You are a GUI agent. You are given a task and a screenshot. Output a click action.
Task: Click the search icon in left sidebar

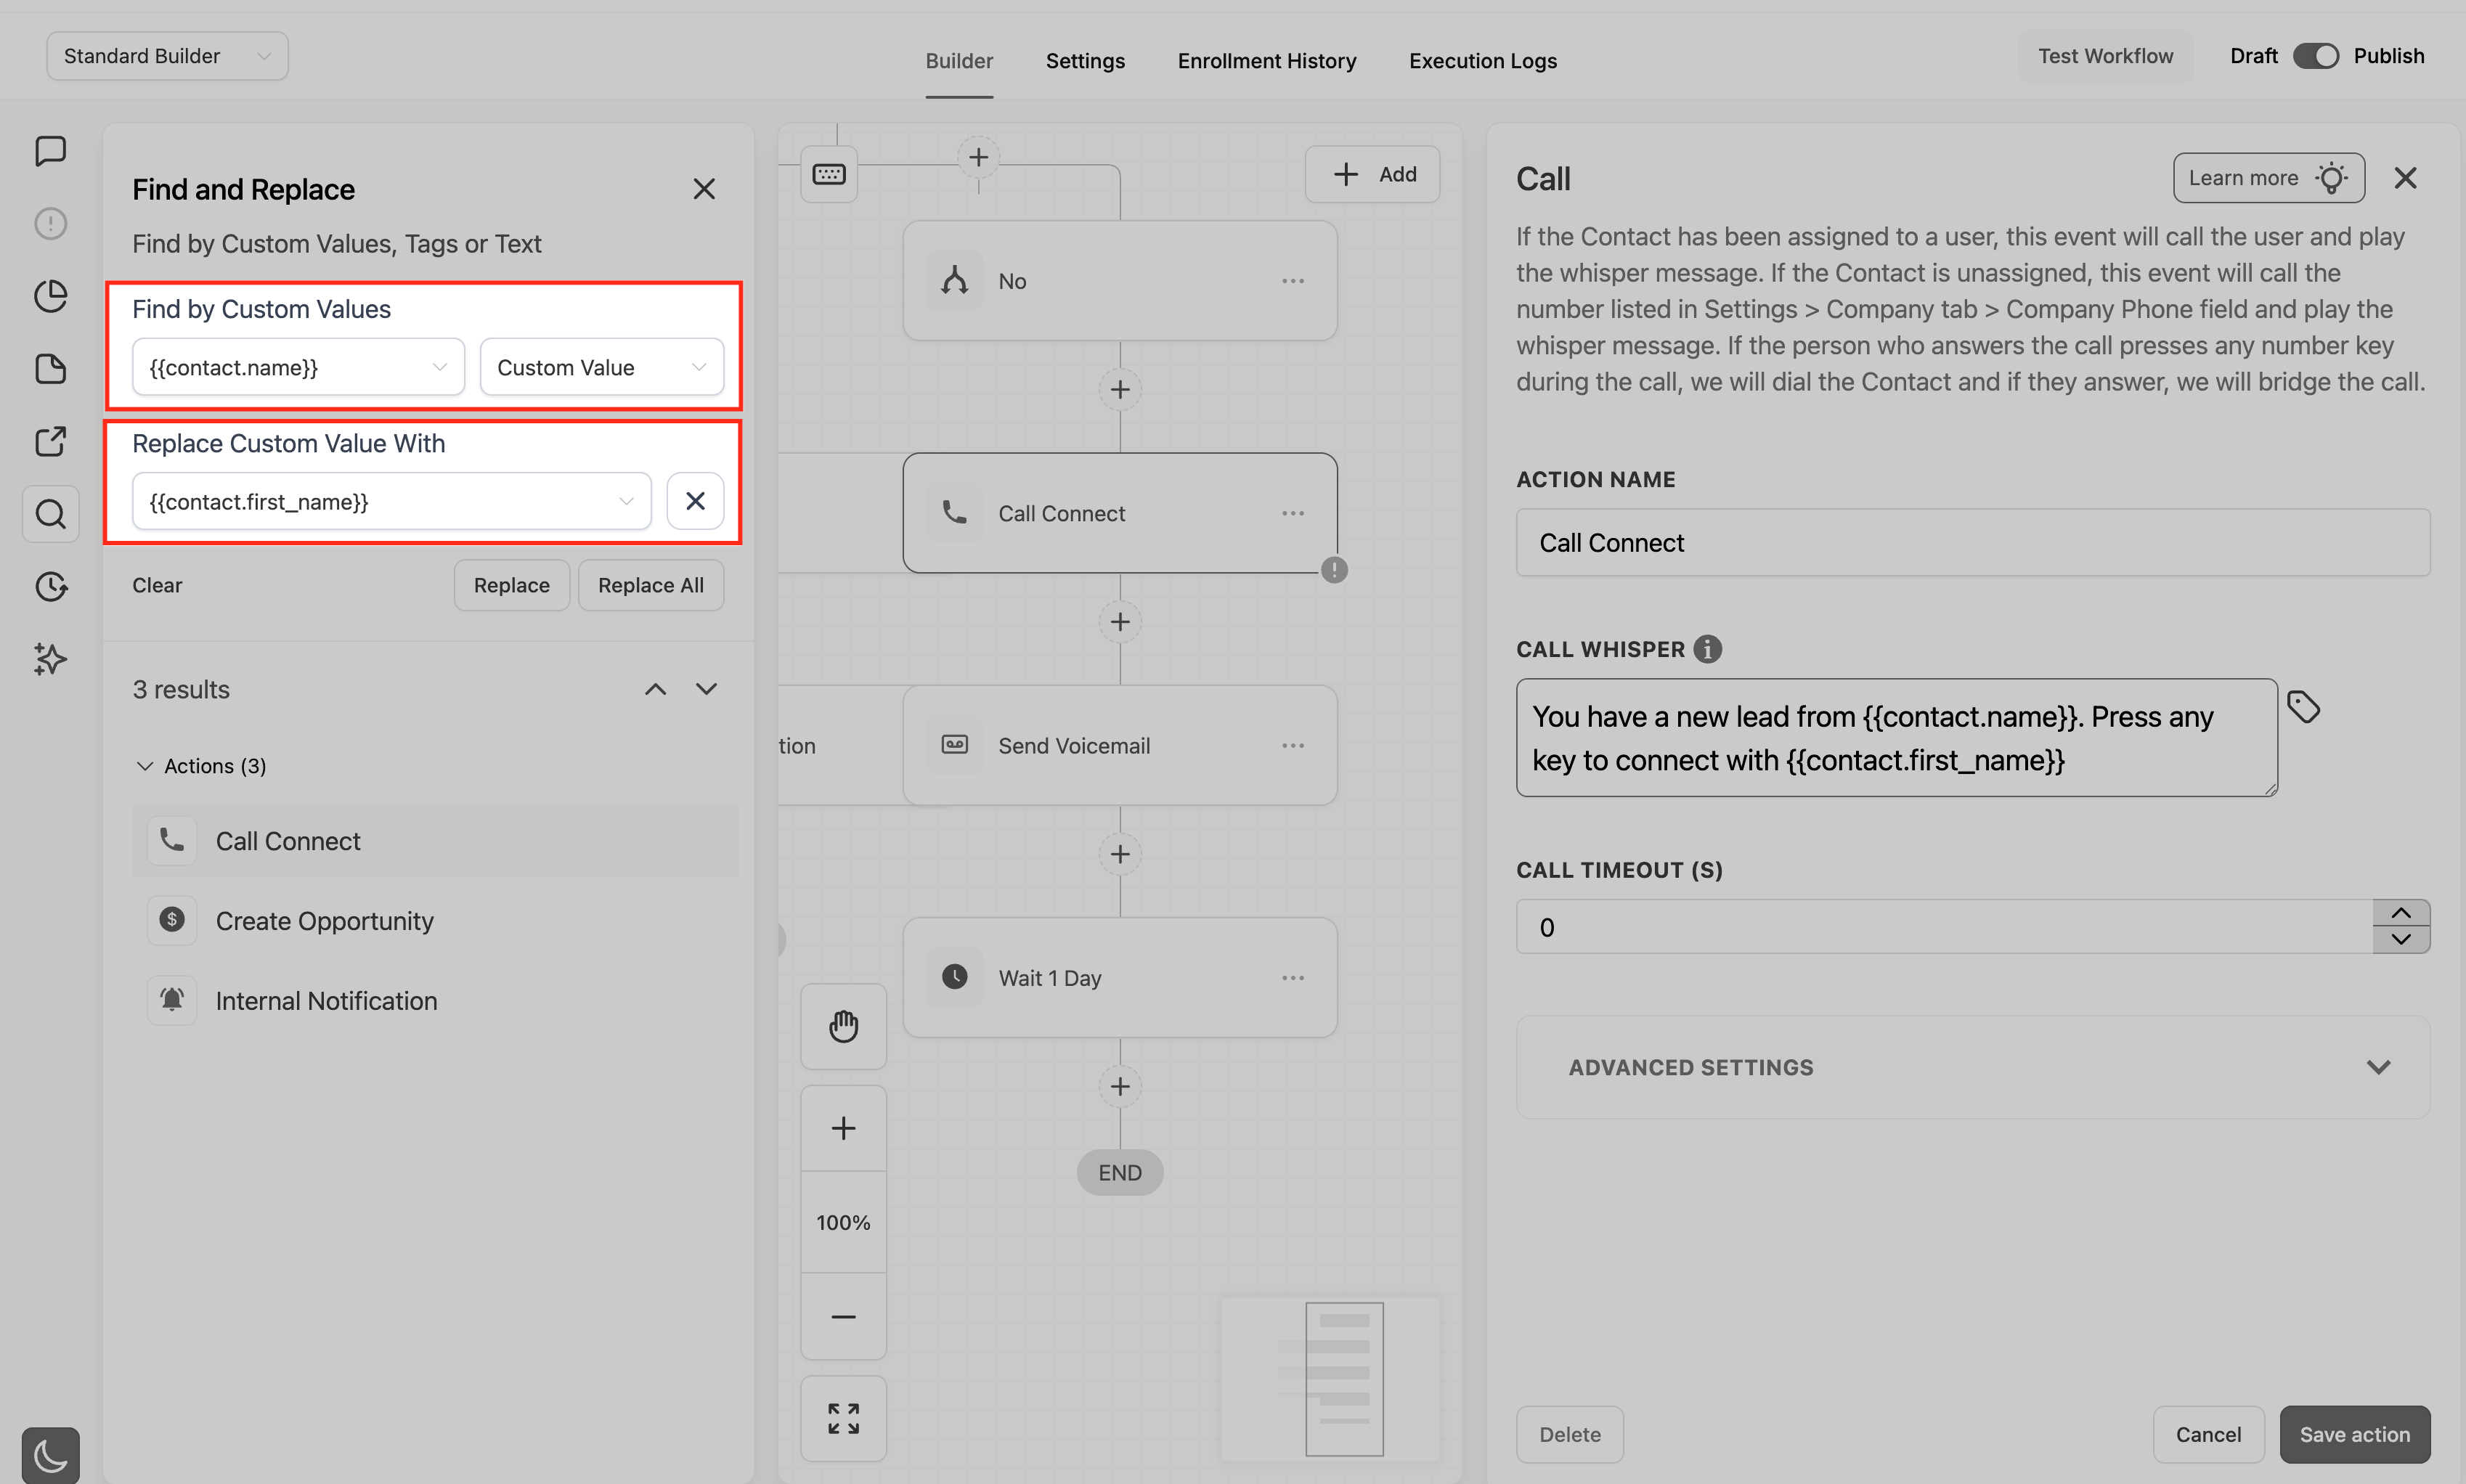pos(50,514)
